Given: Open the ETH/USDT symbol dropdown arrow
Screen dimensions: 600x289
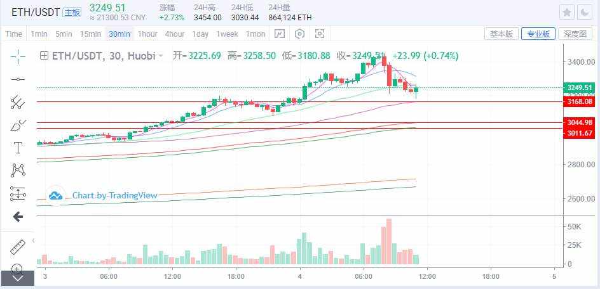Looking at the screenshot, I should tap(161, 56).
